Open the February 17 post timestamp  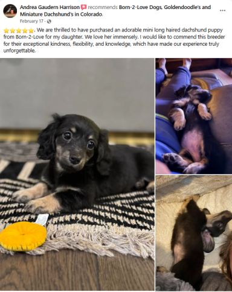click(x=31, y=21)
